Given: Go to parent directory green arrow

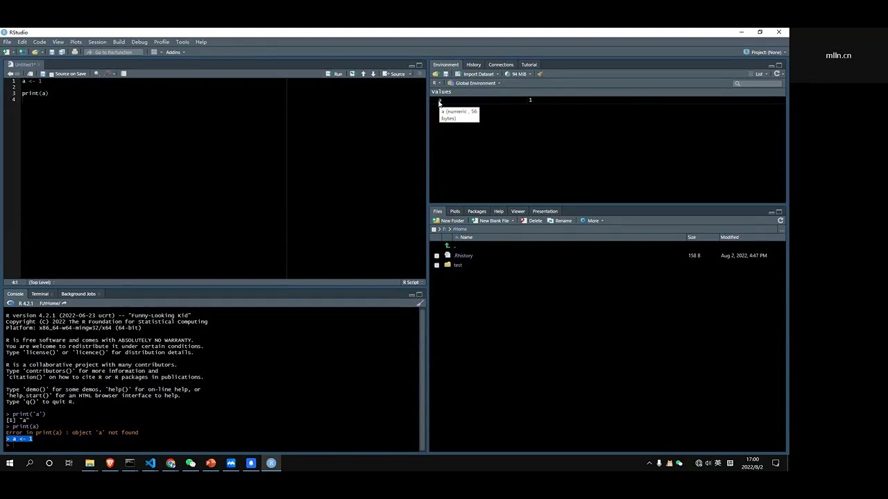Looking at the screenshot, I should (447, 245).
